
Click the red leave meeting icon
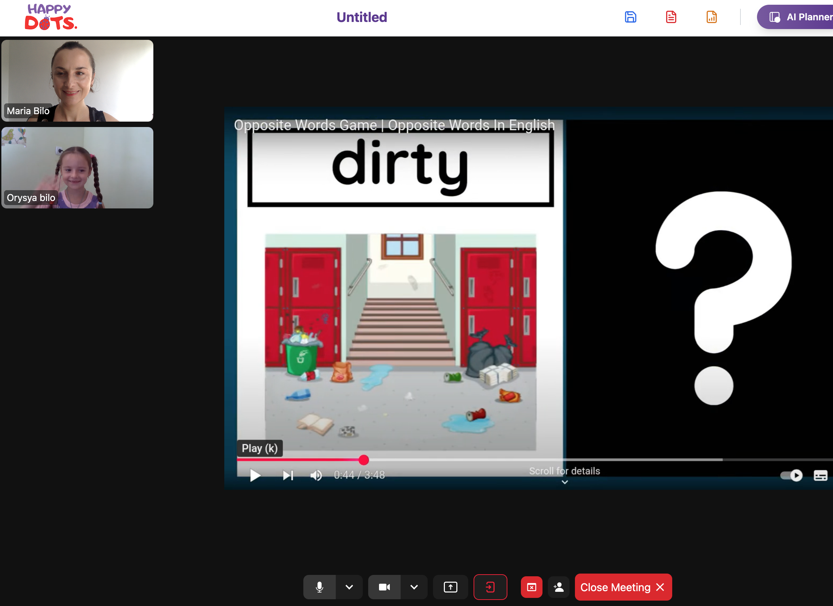pos(490,587)
